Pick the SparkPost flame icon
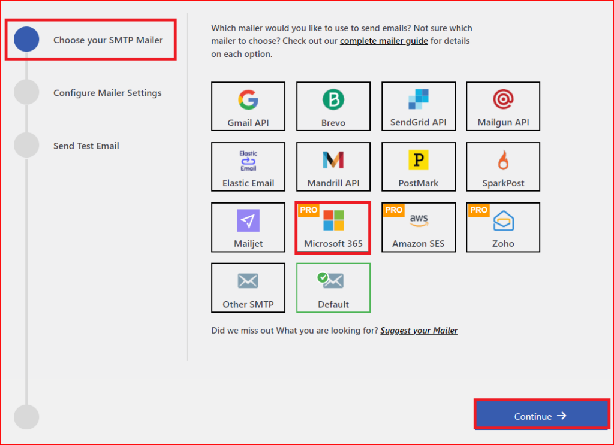 502,167
